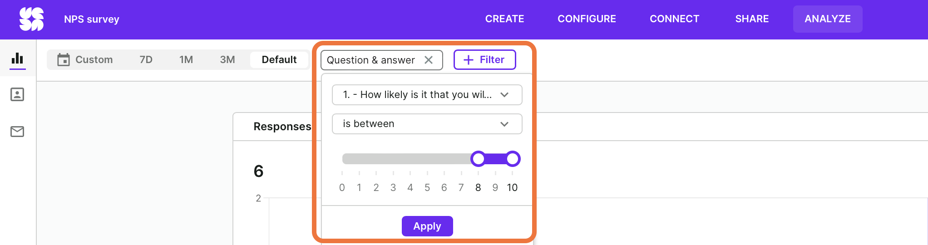Select the 1M date range

point(186,59)
